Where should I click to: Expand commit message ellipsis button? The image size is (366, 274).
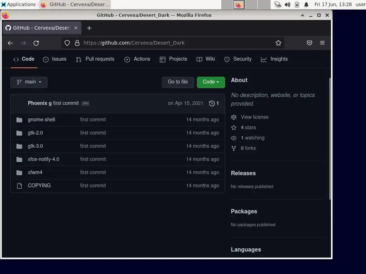[x=85, y=103]
